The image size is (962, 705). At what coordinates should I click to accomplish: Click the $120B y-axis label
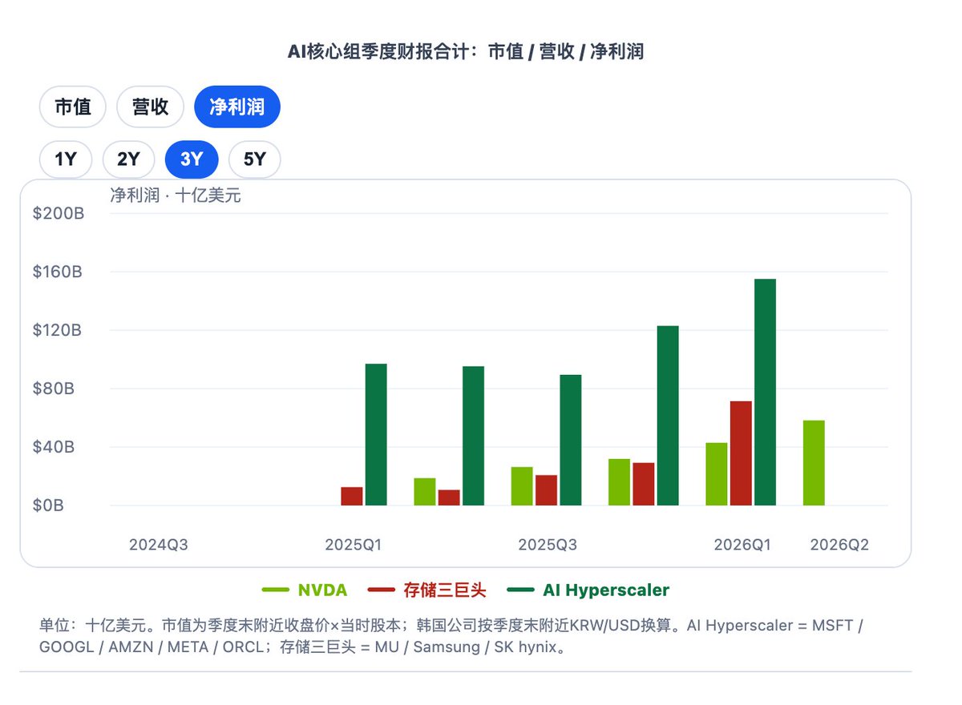pyautogui.click(x=58, y=331)
